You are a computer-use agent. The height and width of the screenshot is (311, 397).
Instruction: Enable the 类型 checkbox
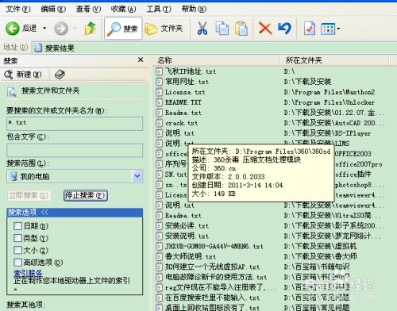tap(18, 238)
